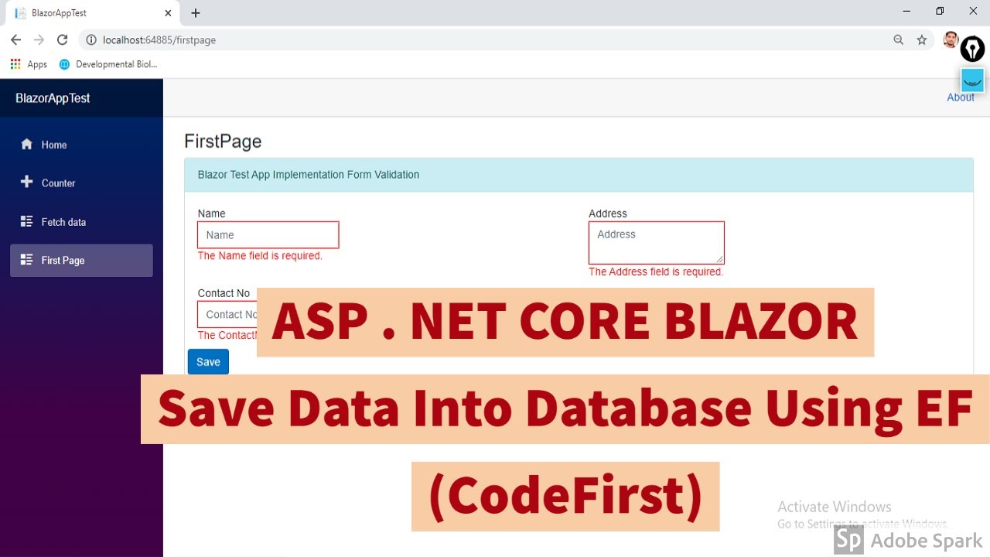Reload the page with refresh icon
The height and width of the screenshot is (557, 990).
point(63,39)
